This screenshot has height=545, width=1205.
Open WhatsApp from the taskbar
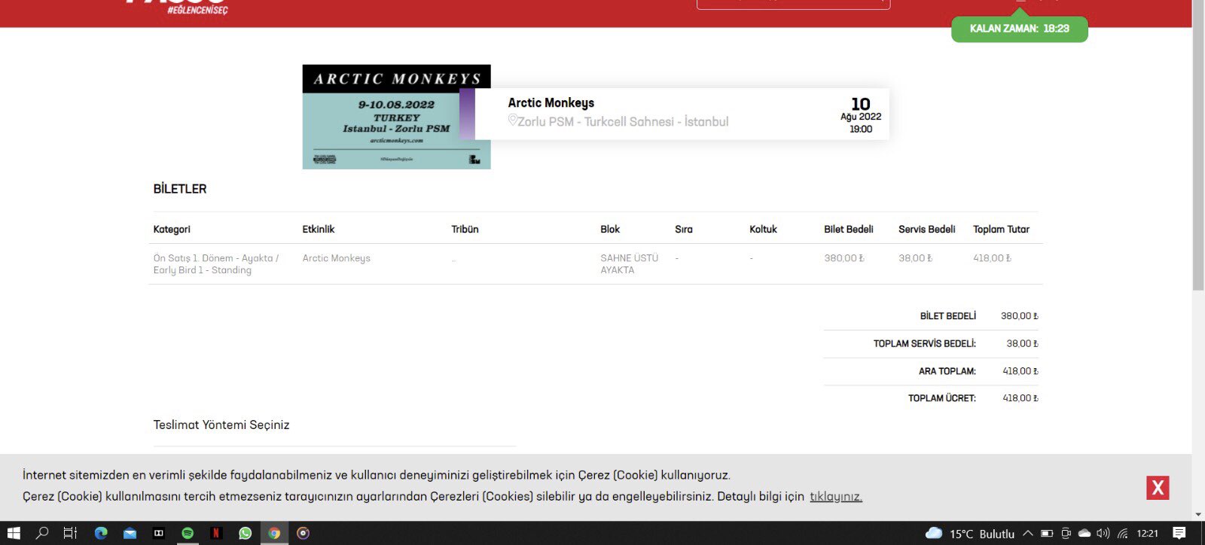coord(245,533)
